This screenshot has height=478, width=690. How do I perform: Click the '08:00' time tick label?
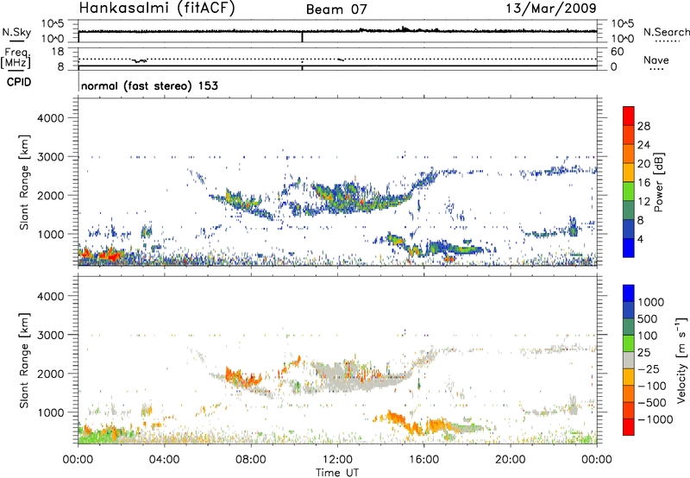coord(251,460)
